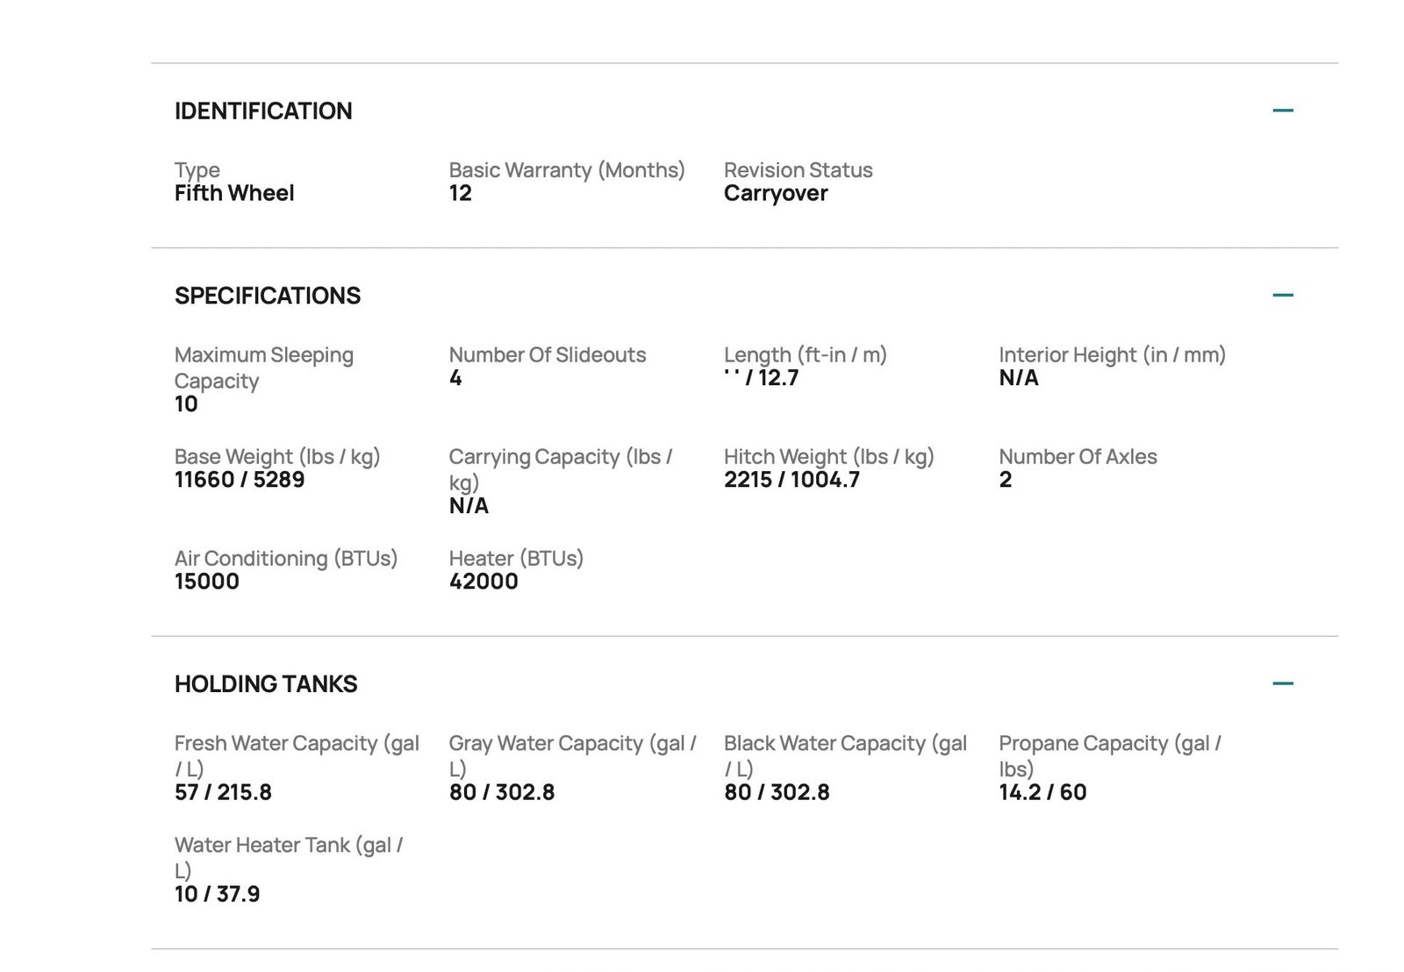1404x972 pixels.
Task: Select the Hitch Weight value 2215 / 1004.7
Action: tap(792, 480)
